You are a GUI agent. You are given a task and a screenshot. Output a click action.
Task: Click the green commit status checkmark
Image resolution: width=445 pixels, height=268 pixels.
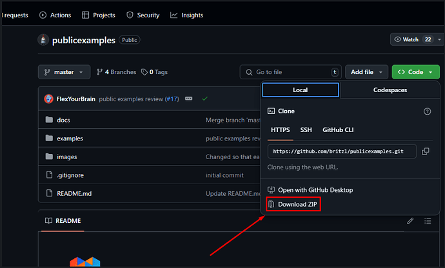(204, 99)
